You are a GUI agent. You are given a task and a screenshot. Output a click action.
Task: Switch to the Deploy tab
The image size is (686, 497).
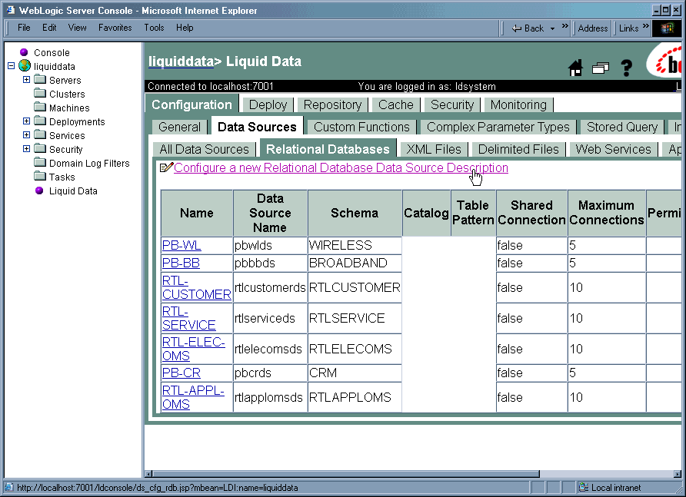(x=268, y=105)
